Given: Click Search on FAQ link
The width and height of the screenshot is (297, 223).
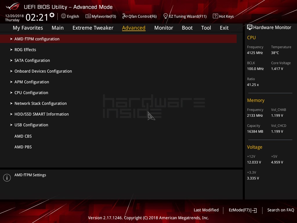Looking at the screenshot, I should (280, 210).
